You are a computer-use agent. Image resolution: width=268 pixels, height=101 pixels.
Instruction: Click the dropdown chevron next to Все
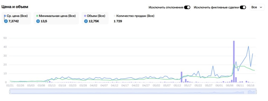tap(261, 7)
